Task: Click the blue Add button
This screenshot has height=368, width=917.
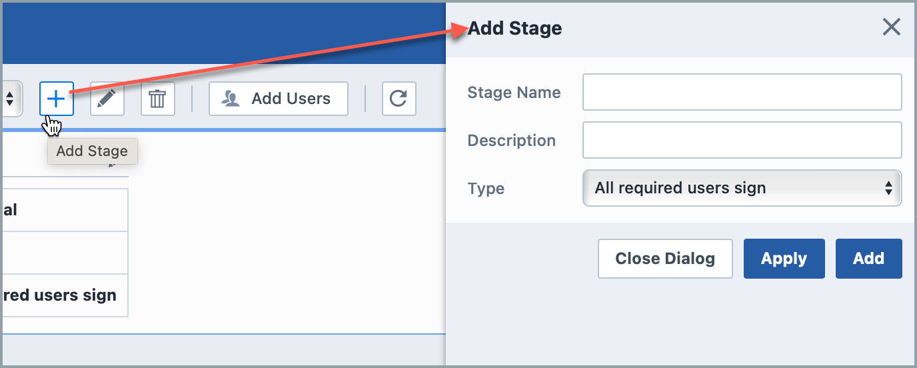Action: point(868,259)
